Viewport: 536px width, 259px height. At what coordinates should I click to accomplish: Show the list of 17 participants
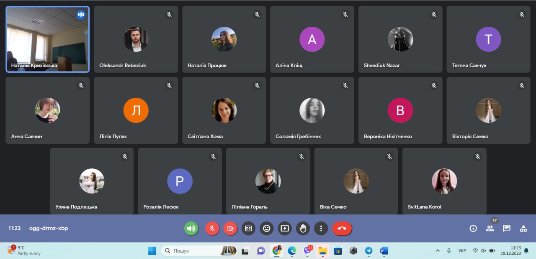click(x=490, y=228)
